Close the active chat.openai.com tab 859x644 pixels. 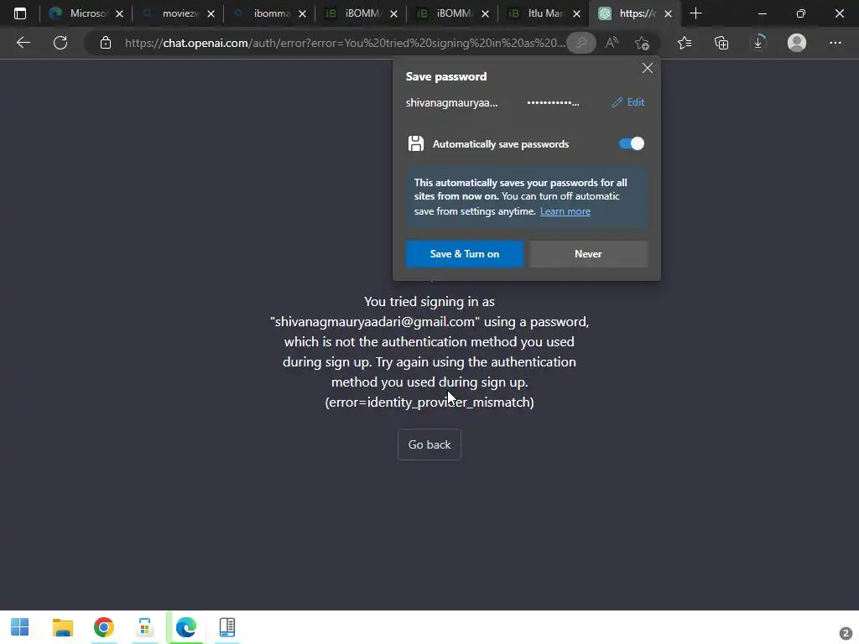[x=668, y=14]
